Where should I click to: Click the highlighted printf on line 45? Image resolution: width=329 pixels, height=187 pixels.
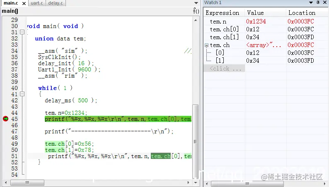click(118, 119)
